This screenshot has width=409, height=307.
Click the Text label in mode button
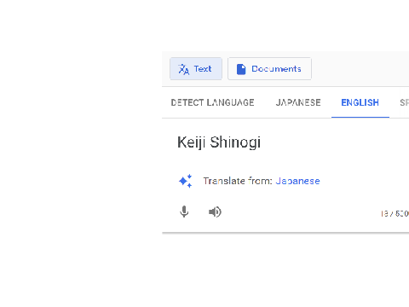203,69
